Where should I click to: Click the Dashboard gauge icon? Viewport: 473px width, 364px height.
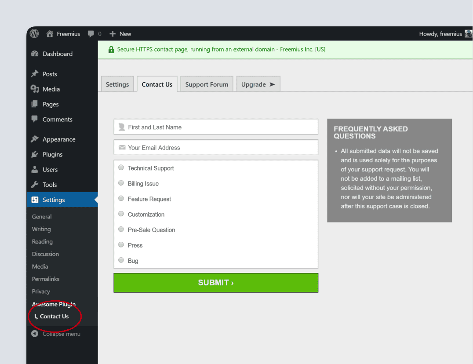click(x=35, y=54)
